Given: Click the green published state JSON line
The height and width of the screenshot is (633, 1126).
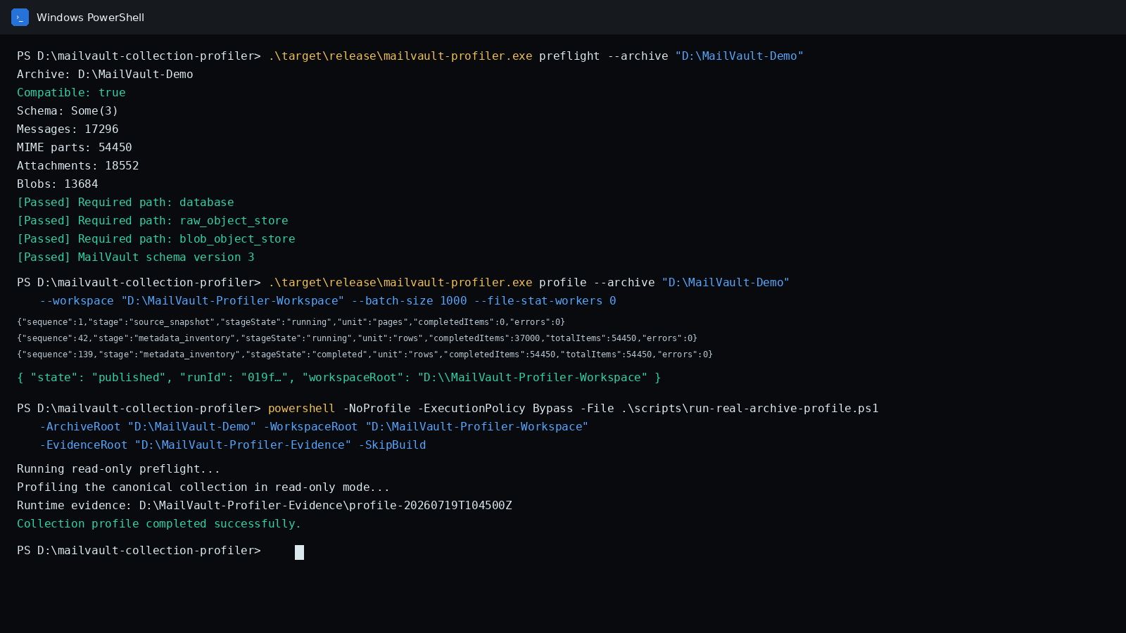Looking at the screenshot, I should (x=339, y=378).
